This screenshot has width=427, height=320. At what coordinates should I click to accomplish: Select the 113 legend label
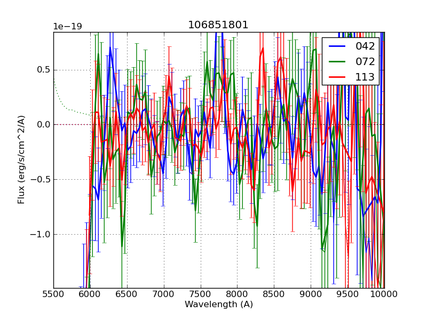pos(365,77)
